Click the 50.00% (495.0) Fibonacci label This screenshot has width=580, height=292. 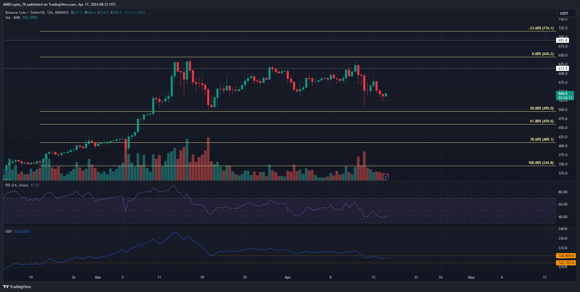[542, 108]
